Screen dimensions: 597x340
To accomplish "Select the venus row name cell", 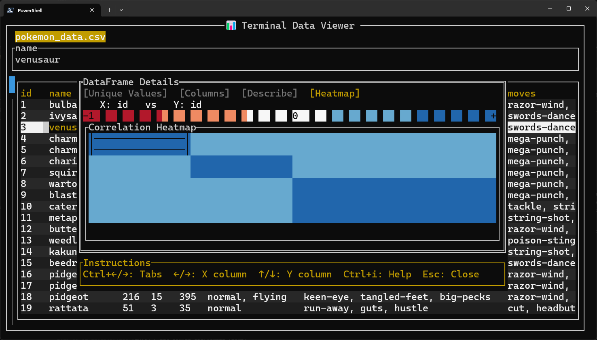I will [x=63, y=127].
